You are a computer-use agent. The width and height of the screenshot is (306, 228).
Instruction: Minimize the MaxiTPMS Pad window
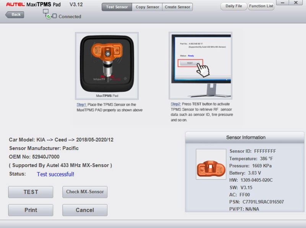pos(282,3)
